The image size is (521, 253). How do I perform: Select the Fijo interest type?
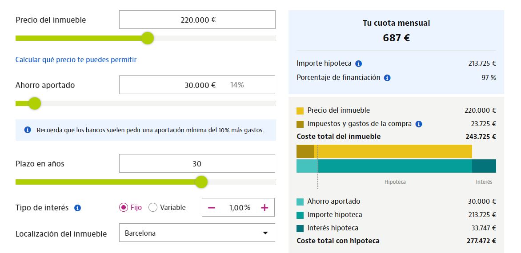[x=124, y=207]
